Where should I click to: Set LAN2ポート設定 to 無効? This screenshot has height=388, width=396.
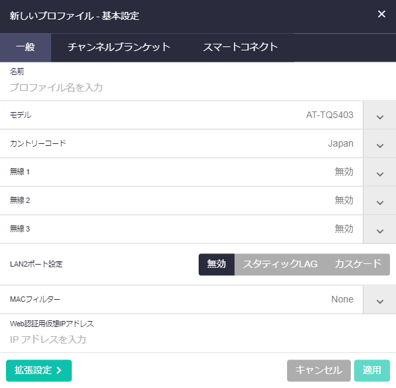point(217,265)
